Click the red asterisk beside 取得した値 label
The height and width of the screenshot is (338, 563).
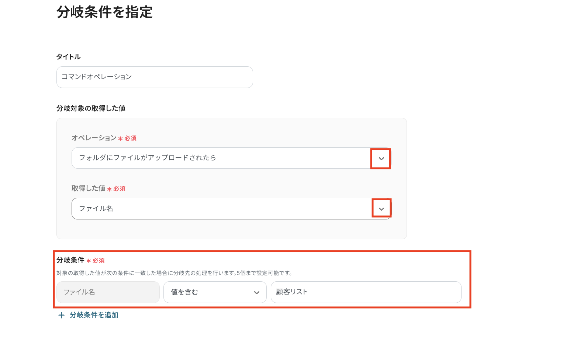point(109,189)
